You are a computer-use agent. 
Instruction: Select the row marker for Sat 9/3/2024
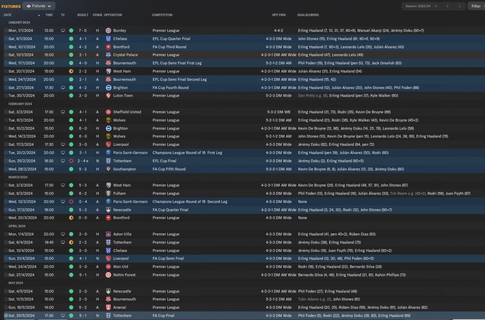6,194
